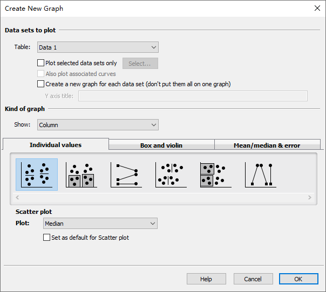The height and width of the screenshot is (292, 326).
Task: Choose the horizontal scatter with bars icon
Action: [215, 175]
